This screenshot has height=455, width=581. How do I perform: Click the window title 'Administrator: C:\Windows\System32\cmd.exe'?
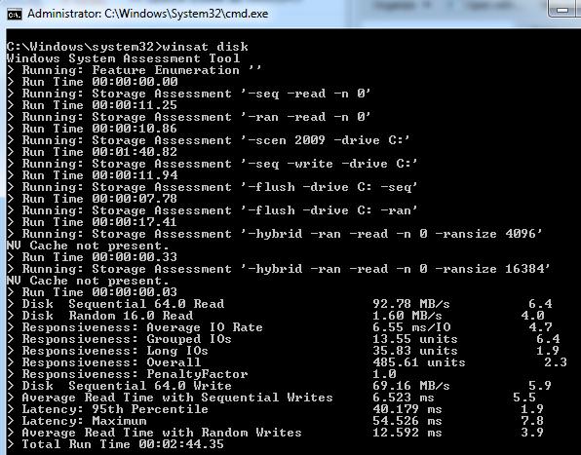[147, 14]
